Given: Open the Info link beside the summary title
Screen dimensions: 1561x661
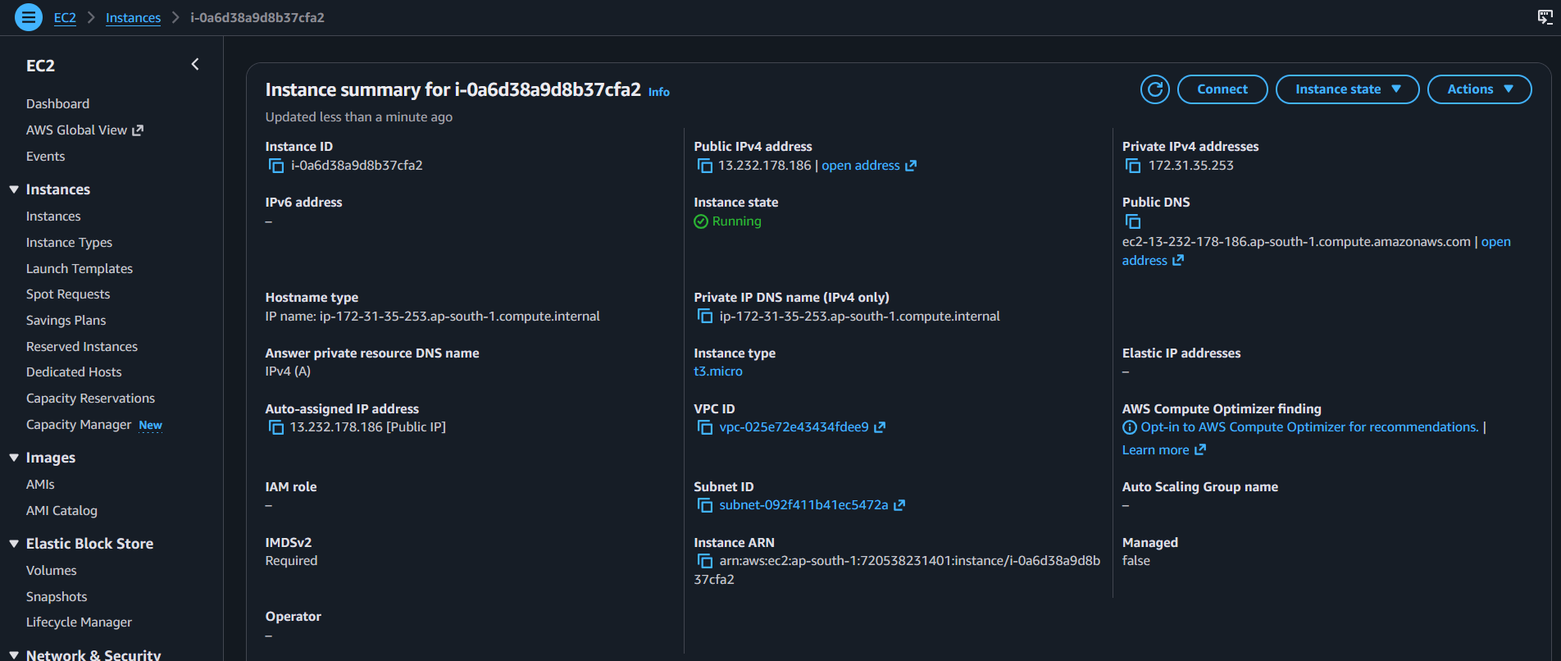Looking at the screenshot, I should click(x=659, y=92).
